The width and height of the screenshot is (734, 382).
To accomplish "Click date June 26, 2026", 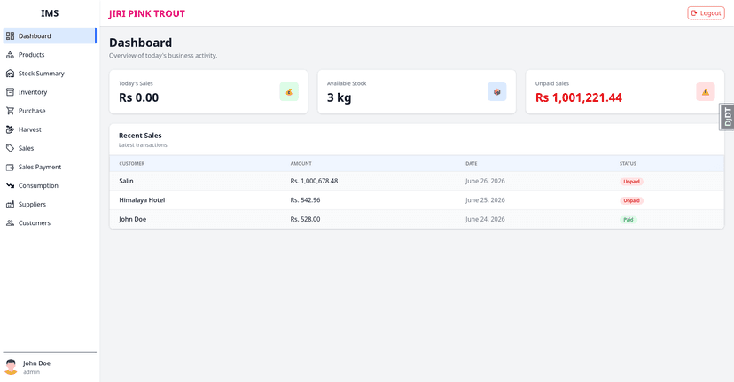I will click(x=485, y=181).
